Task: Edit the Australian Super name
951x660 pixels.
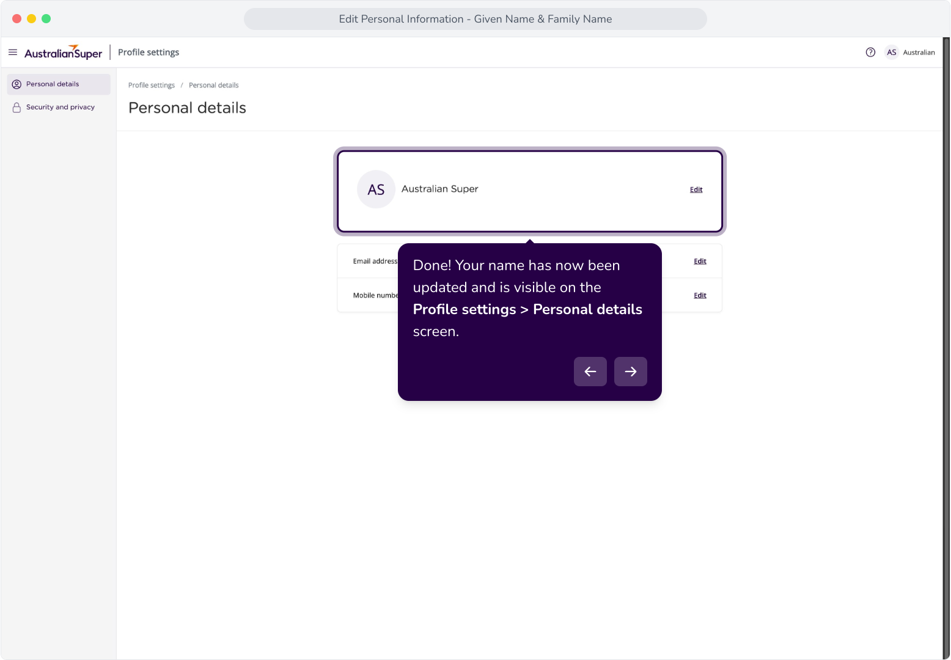Action: [696, 189]
